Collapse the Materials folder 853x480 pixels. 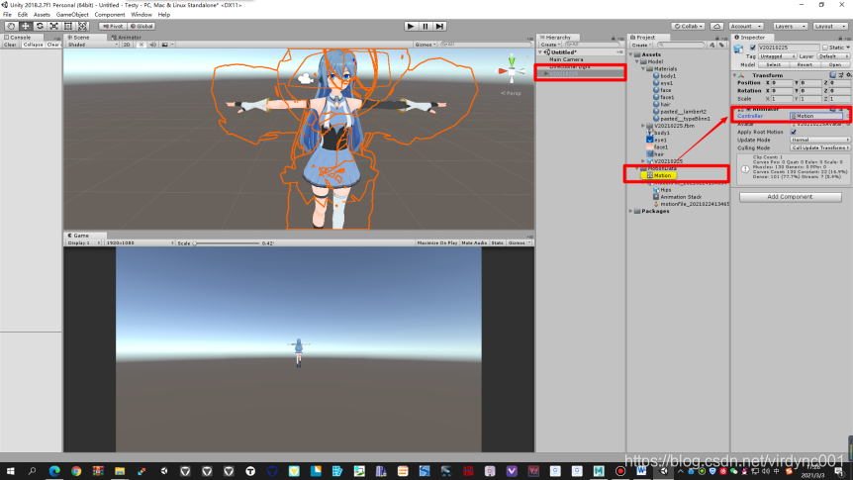click(x=643, y=69)
